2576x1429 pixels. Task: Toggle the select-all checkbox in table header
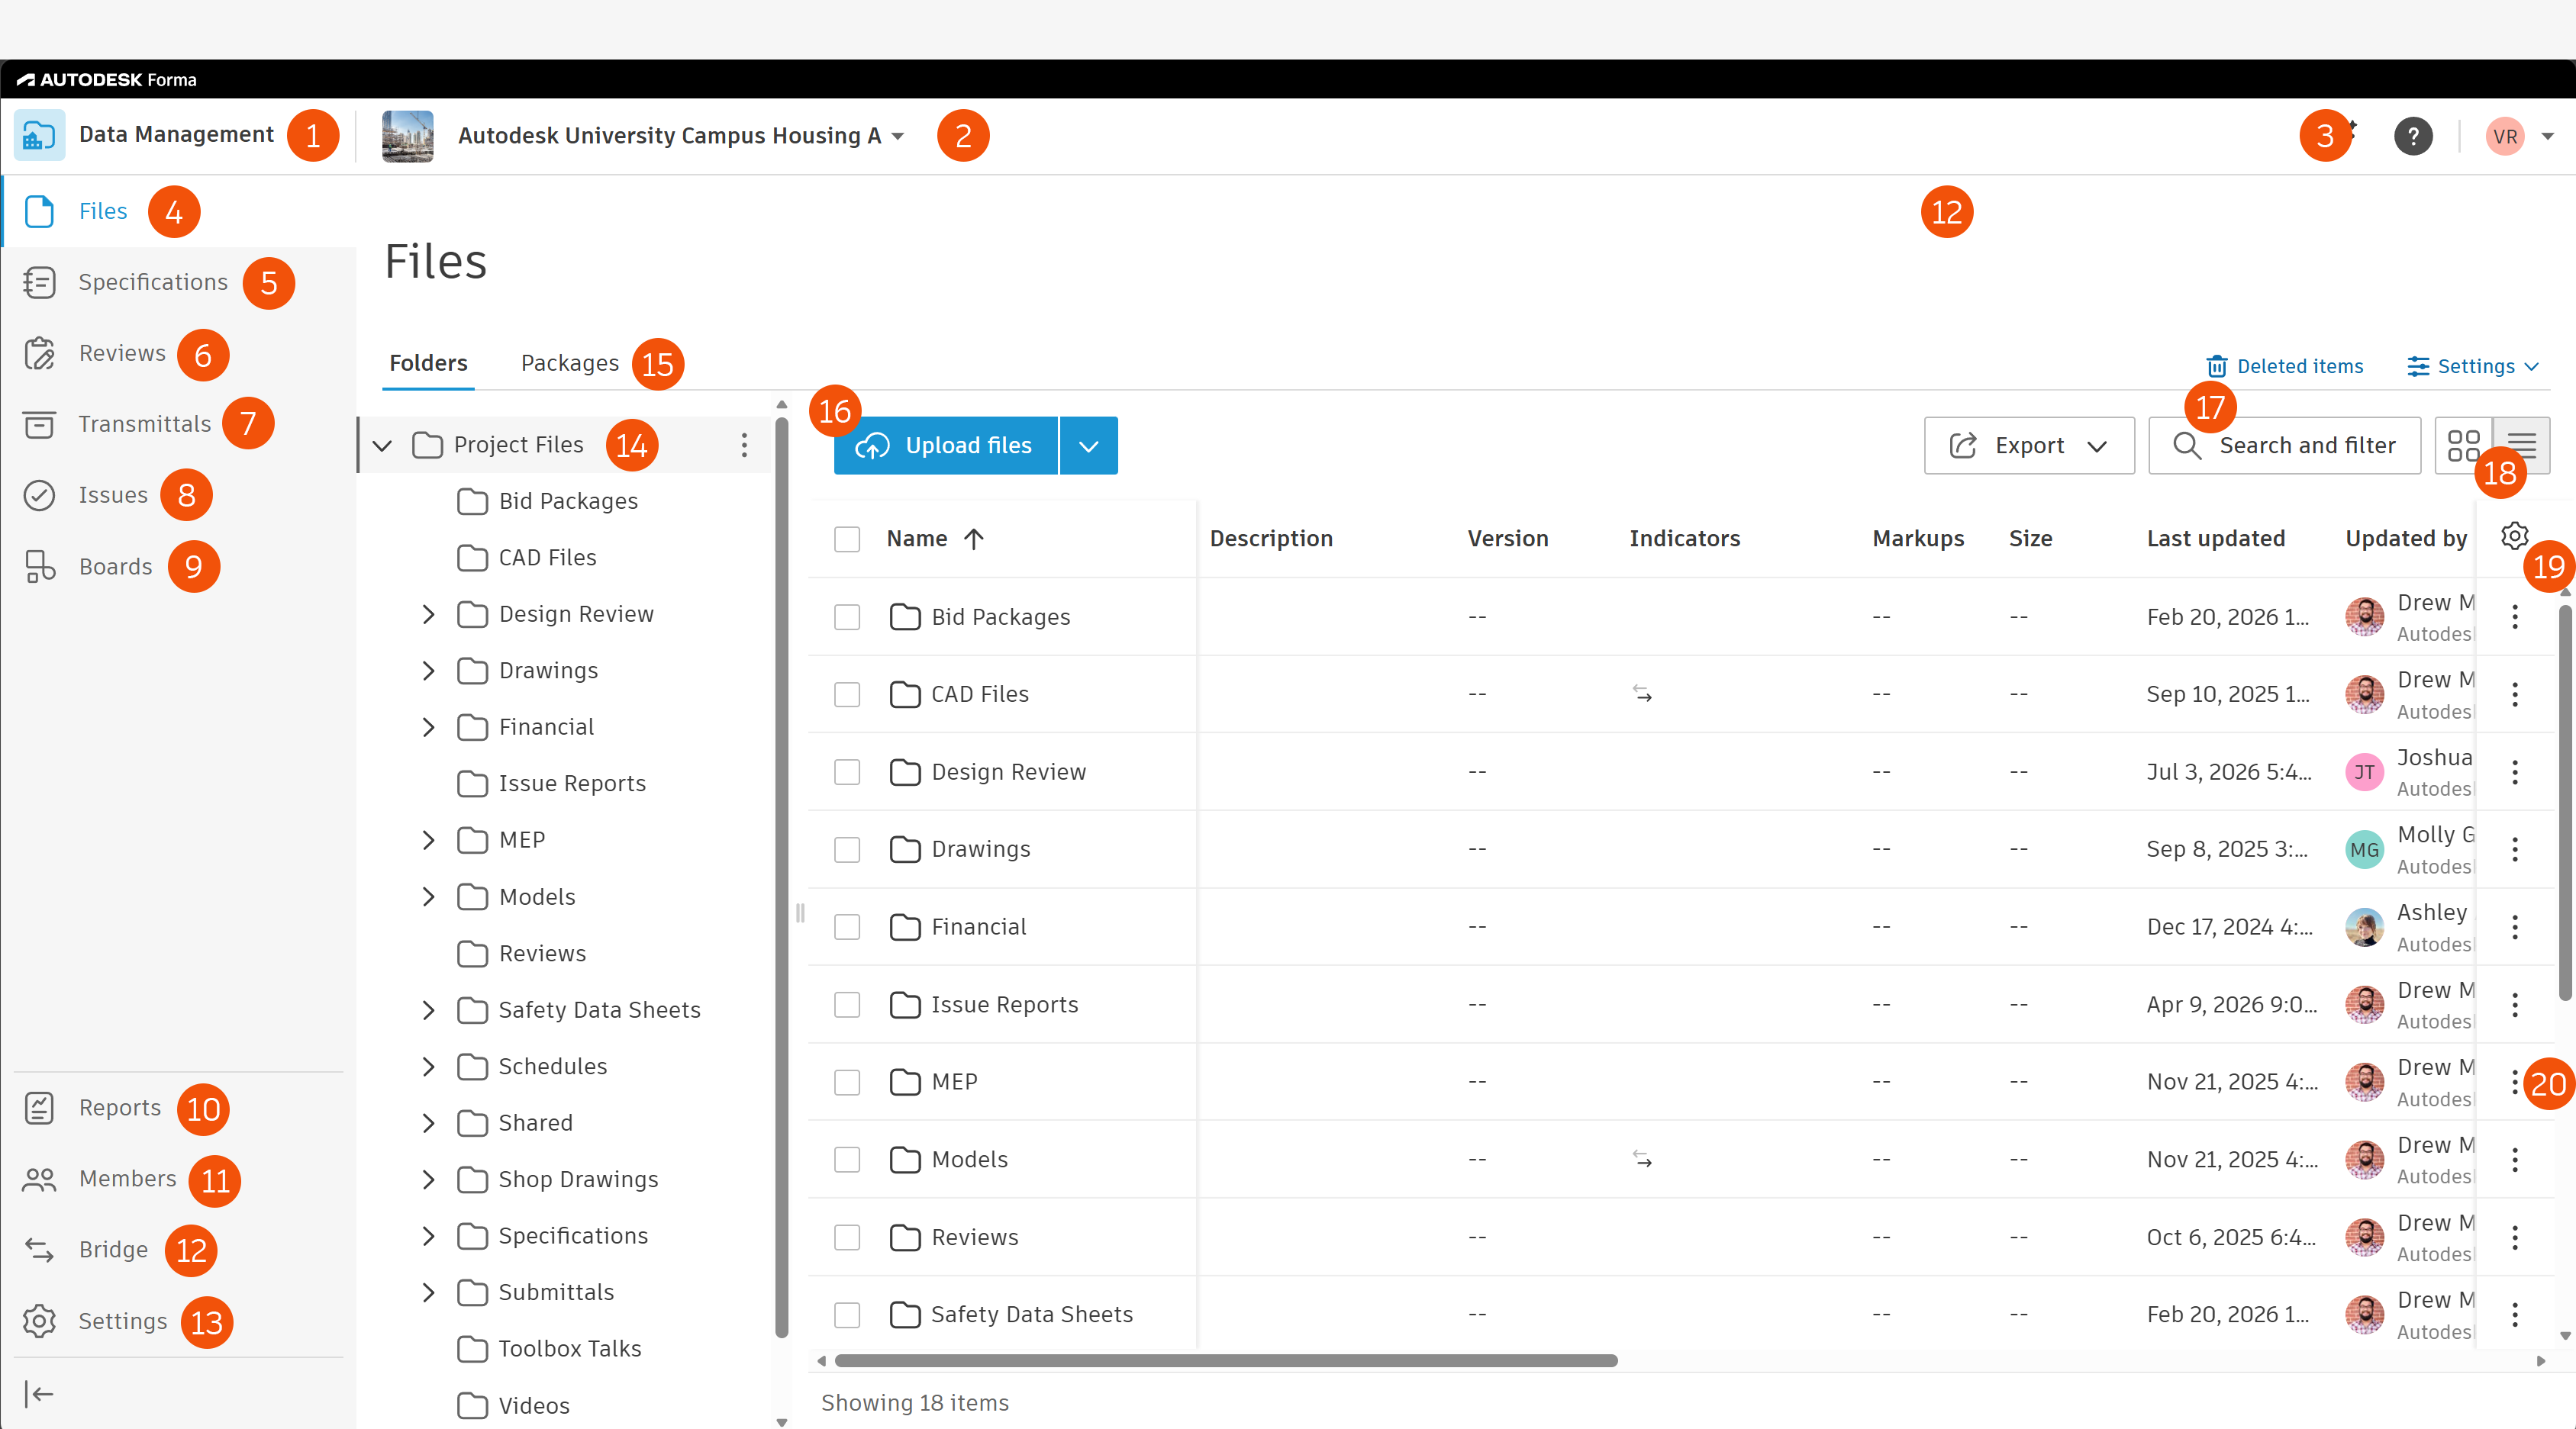847,539
